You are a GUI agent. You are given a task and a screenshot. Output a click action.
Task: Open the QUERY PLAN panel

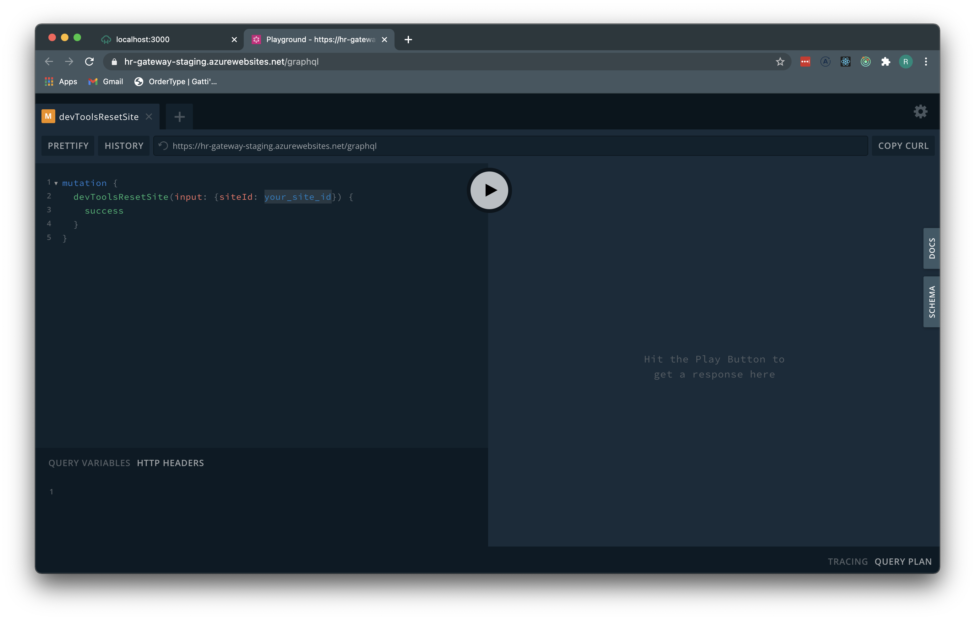pos(903,562)
